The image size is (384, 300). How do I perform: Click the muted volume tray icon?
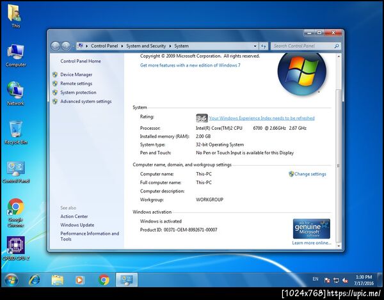point(346,280)
